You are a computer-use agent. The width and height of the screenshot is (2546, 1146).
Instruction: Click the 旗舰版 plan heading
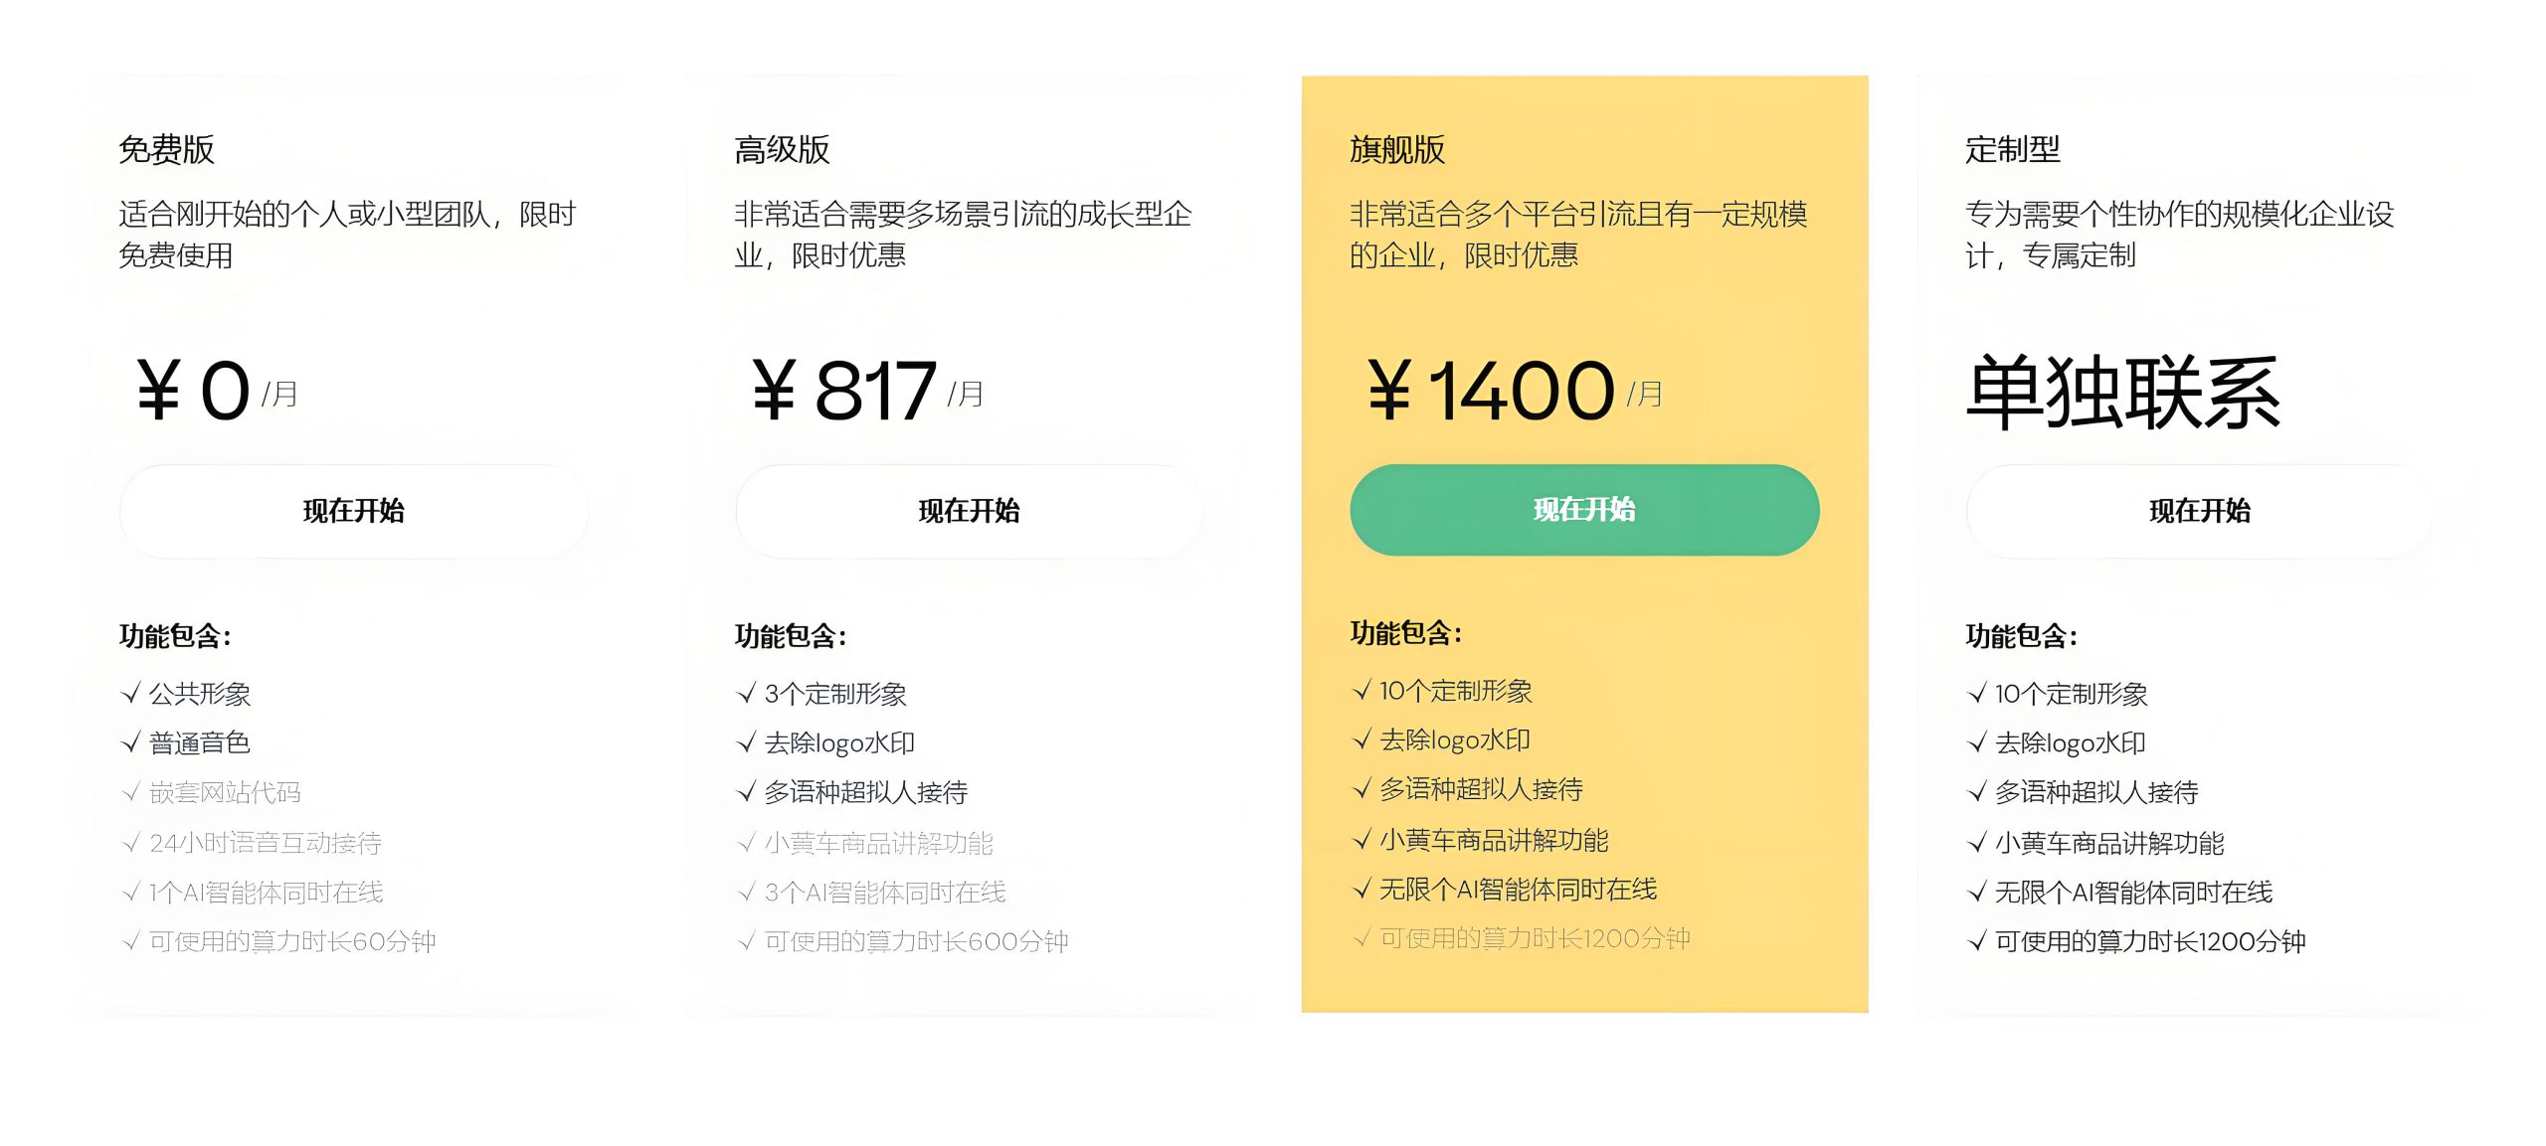coord(1397,150)
